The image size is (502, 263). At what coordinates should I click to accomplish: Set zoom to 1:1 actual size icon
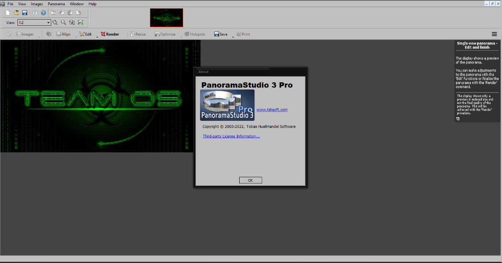pos(72,22)
